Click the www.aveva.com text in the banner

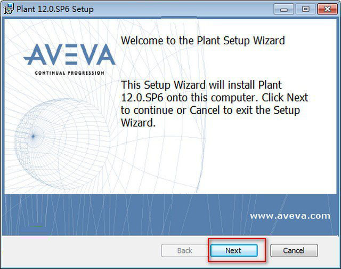click(290, 216)
